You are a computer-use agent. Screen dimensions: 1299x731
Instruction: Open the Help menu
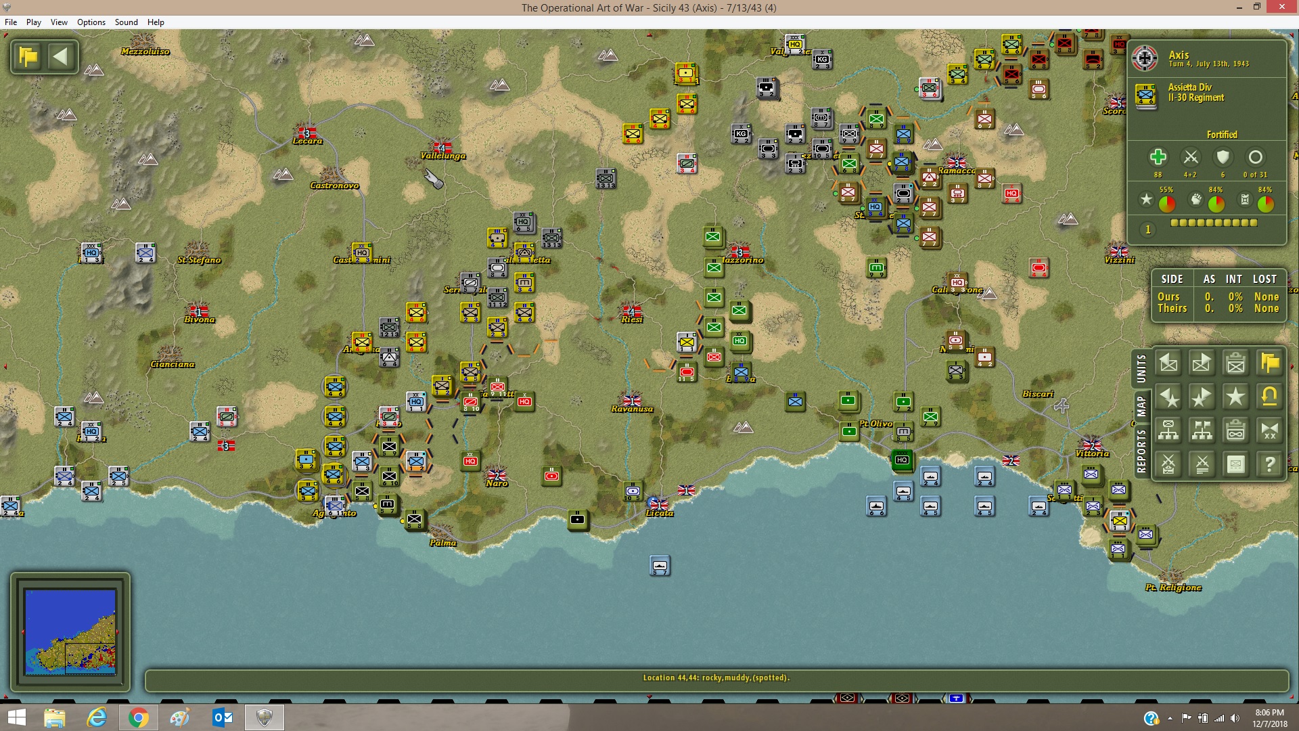pos(156,22)
